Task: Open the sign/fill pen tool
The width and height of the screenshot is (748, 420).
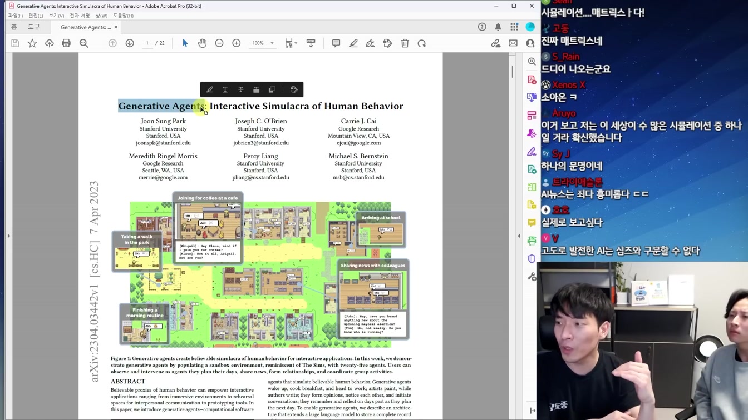Action: click(x=370, y=43)
